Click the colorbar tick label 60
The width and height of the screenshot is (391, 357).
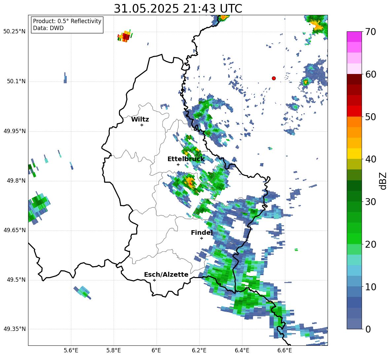371,74
